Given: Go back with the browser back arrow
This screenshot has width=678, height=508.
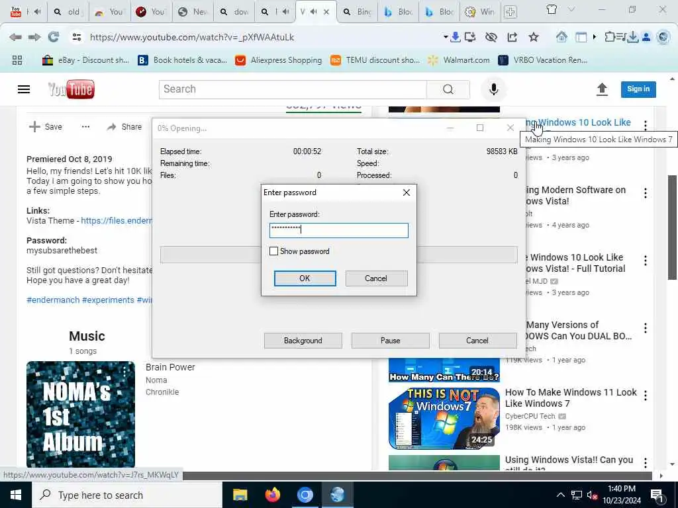Looking at the screenshot, I should click(16, 37).
